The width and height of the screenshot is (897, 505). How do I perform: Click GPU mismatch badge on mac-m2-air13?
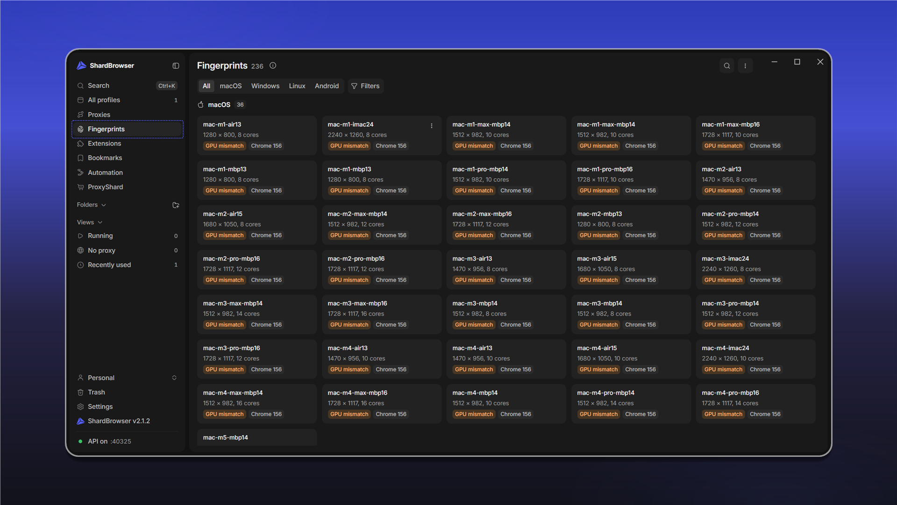pyautogui.click(x=723, y=191)
